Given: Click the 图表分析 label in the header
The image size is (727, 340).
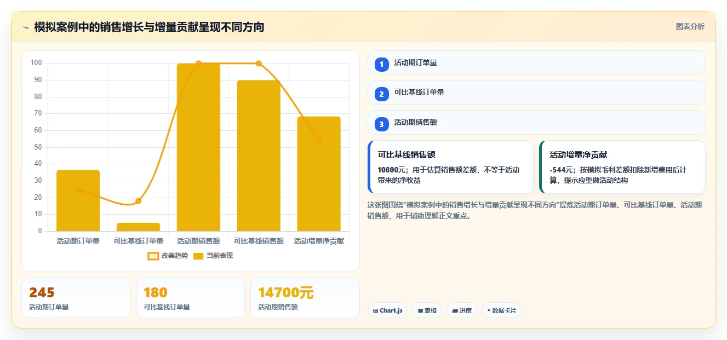Looking at the screenshot, I should point(690,26).
